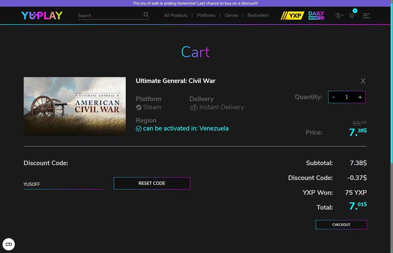Open the YUPLAY logo homepage
Screen dimensions: 393x253
(x=42, y=16)
